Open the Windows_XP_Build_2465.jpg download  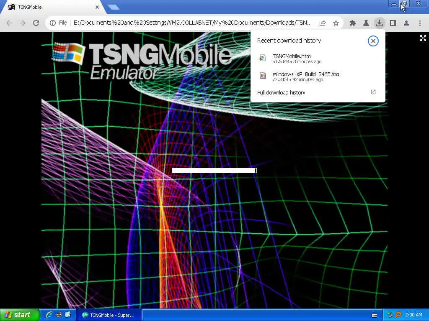coord(318,76)
